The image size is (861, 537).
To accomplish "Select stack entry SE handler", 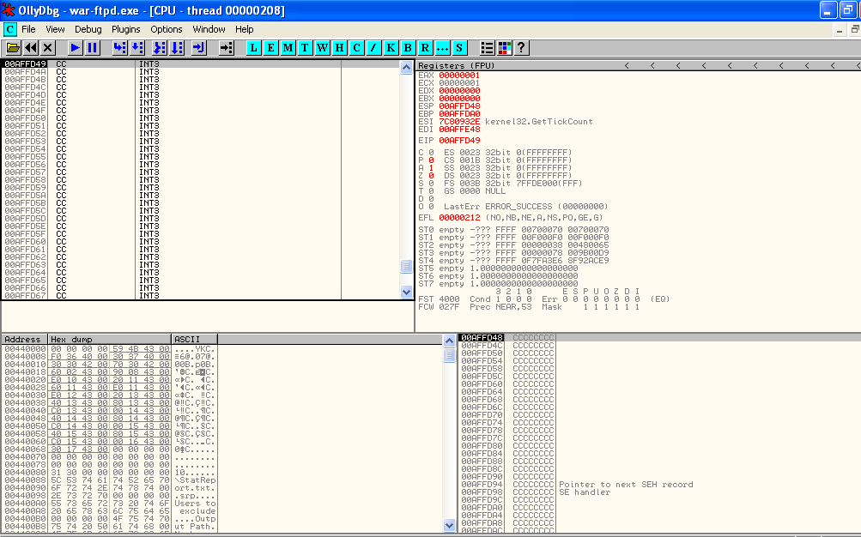I will click(585, 492).
